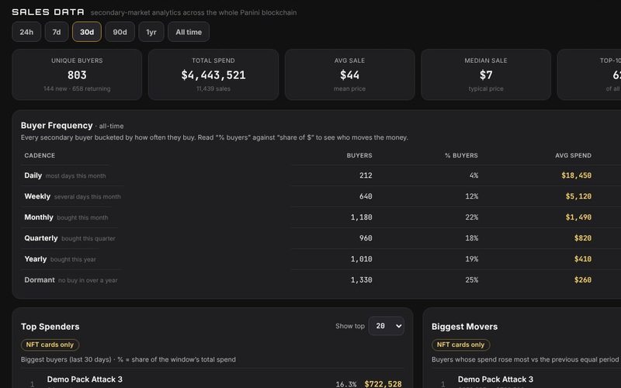Image resolution: width=621 pixels, height=388 pixels.
Task: Select the 1yr time range
Action: (151, 32)
